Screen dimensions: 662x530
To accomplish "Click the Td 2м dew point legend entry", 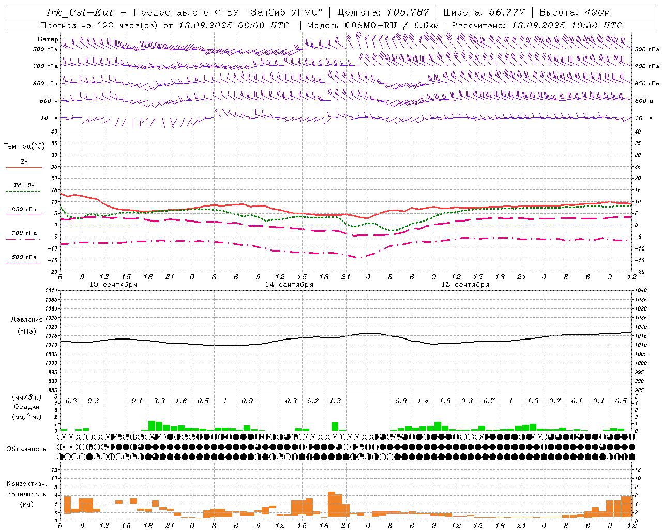I will (24, 185).
